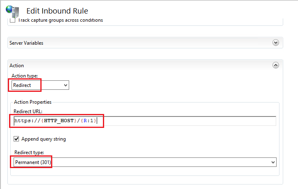
Task: Click the Server Variables header text
Action: tap(26, 43)
